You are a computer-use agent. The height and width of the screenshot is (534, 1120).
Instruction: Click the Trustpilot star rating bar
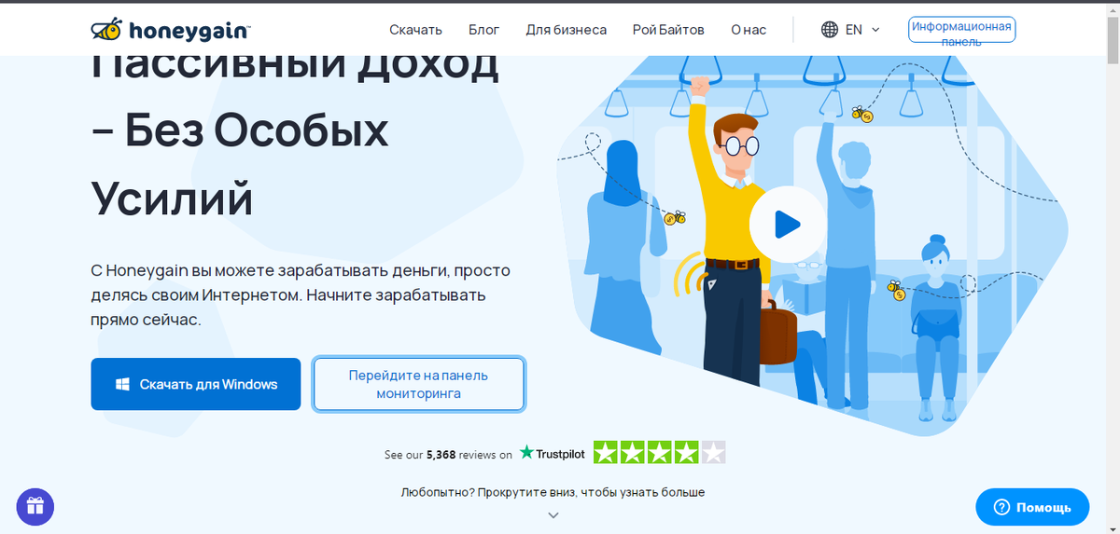[x=660, y=453]
